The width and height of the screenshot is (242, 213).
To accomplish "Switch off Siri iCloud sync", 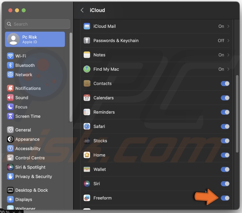I will 225,184.
